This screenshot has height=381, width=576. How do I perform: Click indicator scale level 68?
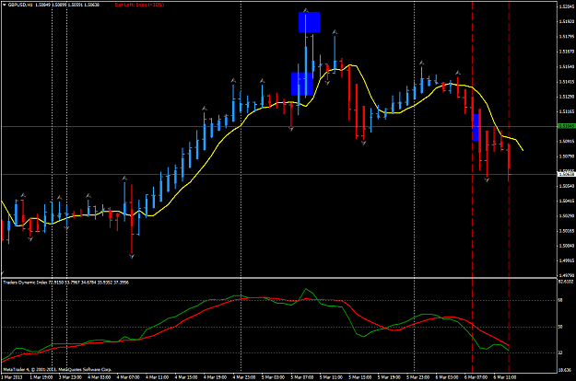(560, 300)
